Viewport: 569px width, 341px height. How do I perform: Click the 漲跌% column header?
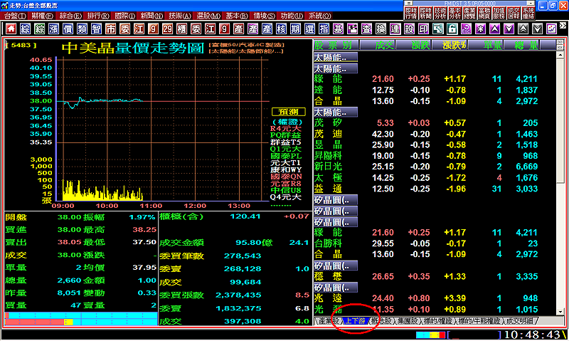450,45
